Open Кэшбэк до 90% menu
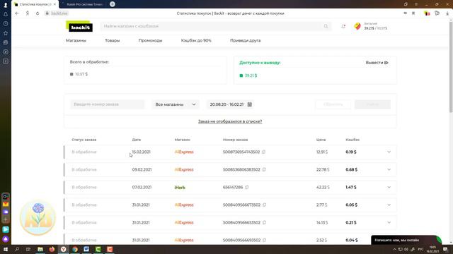The width and height of the screenshot is (453, 254). click(x=196, y=41)
